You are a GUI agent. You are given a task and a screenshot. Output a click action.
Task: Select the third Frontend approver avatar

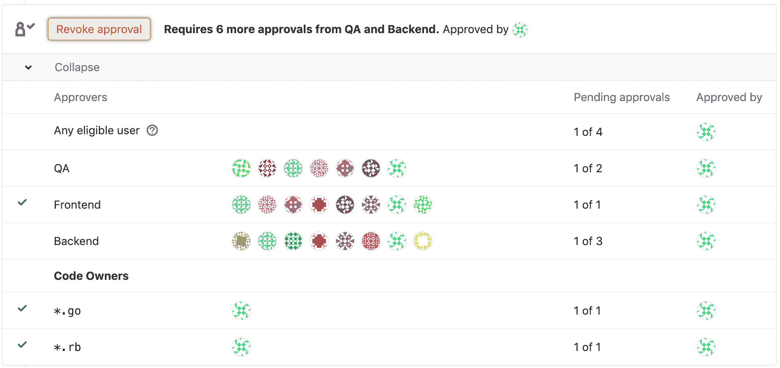pos(293,205)
